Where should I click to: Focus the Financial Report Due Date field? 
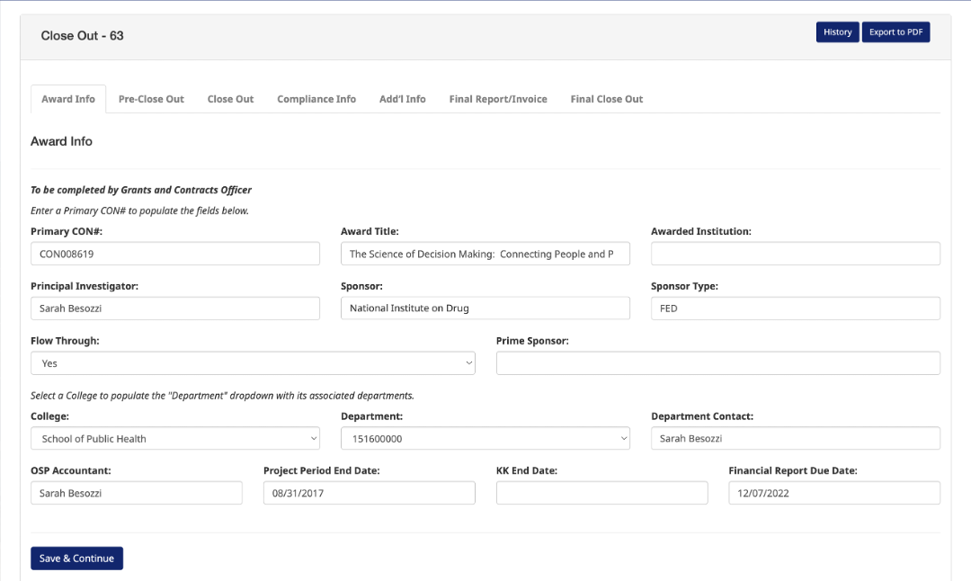[834, 493]
